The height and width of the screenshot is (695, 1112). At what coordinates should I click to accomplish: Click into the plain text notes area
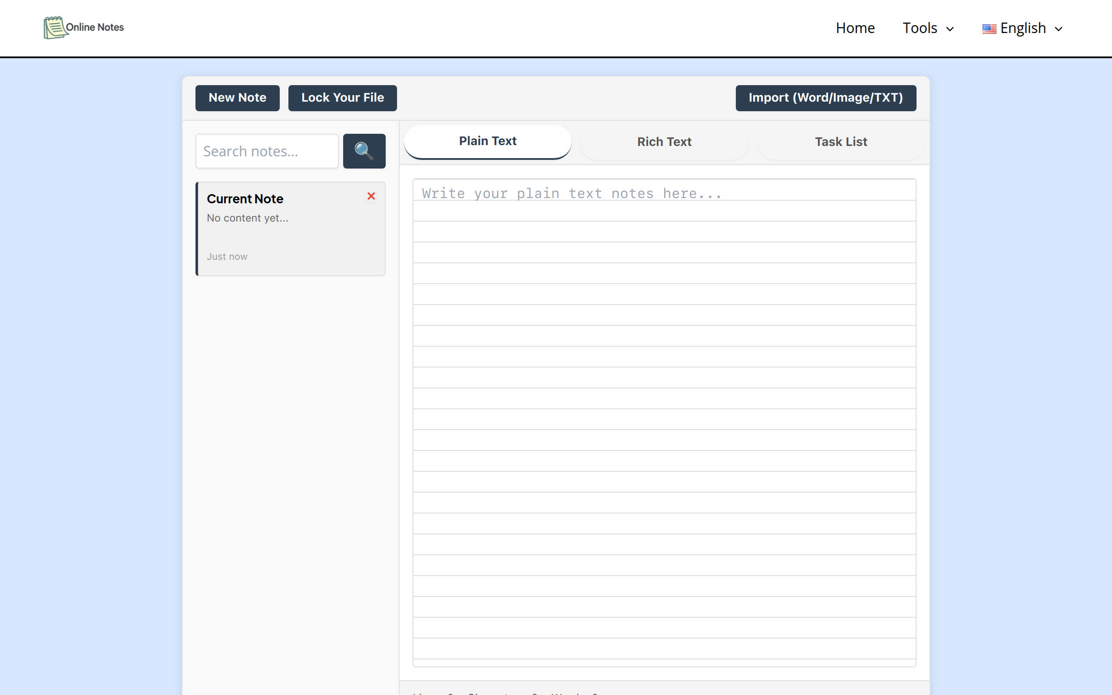pos(665,422)
